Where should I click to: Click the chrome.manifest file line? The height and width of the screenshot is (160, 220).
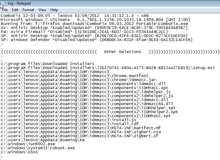point(74,76)
